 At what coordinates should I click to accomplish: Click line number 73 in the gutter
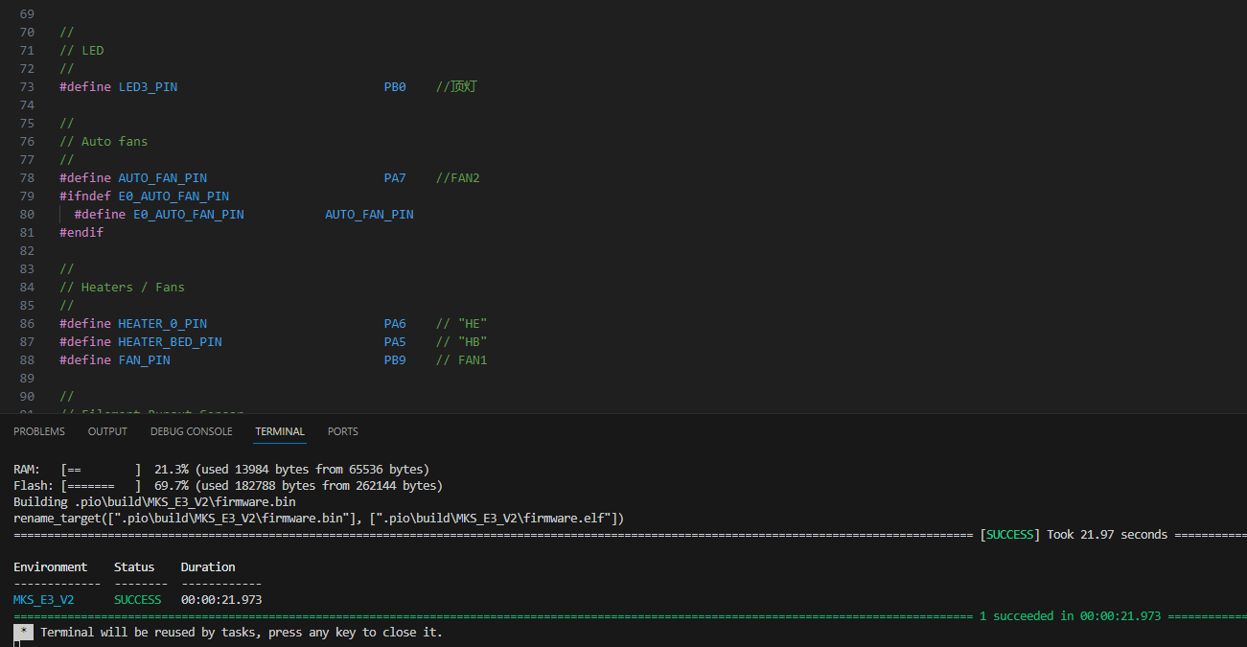[27, 87]
